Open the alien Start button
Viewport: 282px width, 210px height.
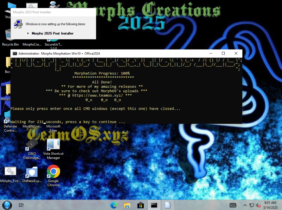[x=7, y=205]
